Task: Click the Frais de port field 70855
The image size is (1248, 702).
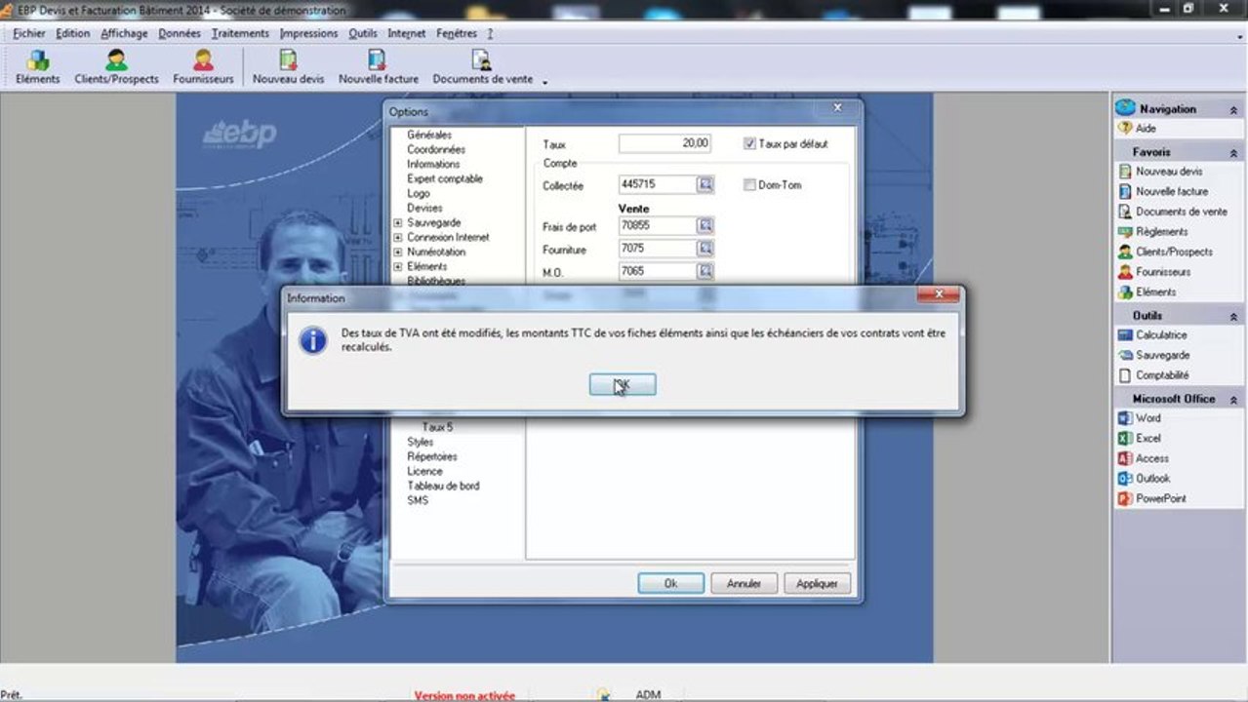Action: click(658, 225)
